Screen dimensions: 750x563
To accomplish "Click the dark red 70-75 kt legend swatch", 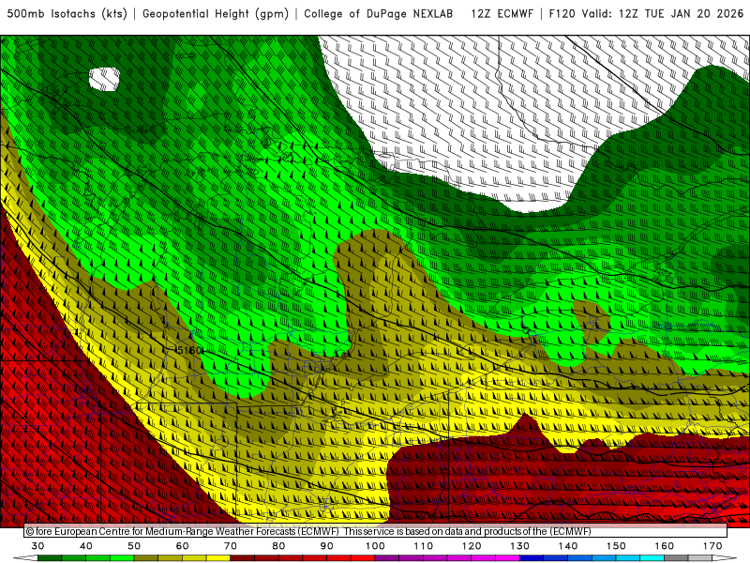I will pos(243,558).
